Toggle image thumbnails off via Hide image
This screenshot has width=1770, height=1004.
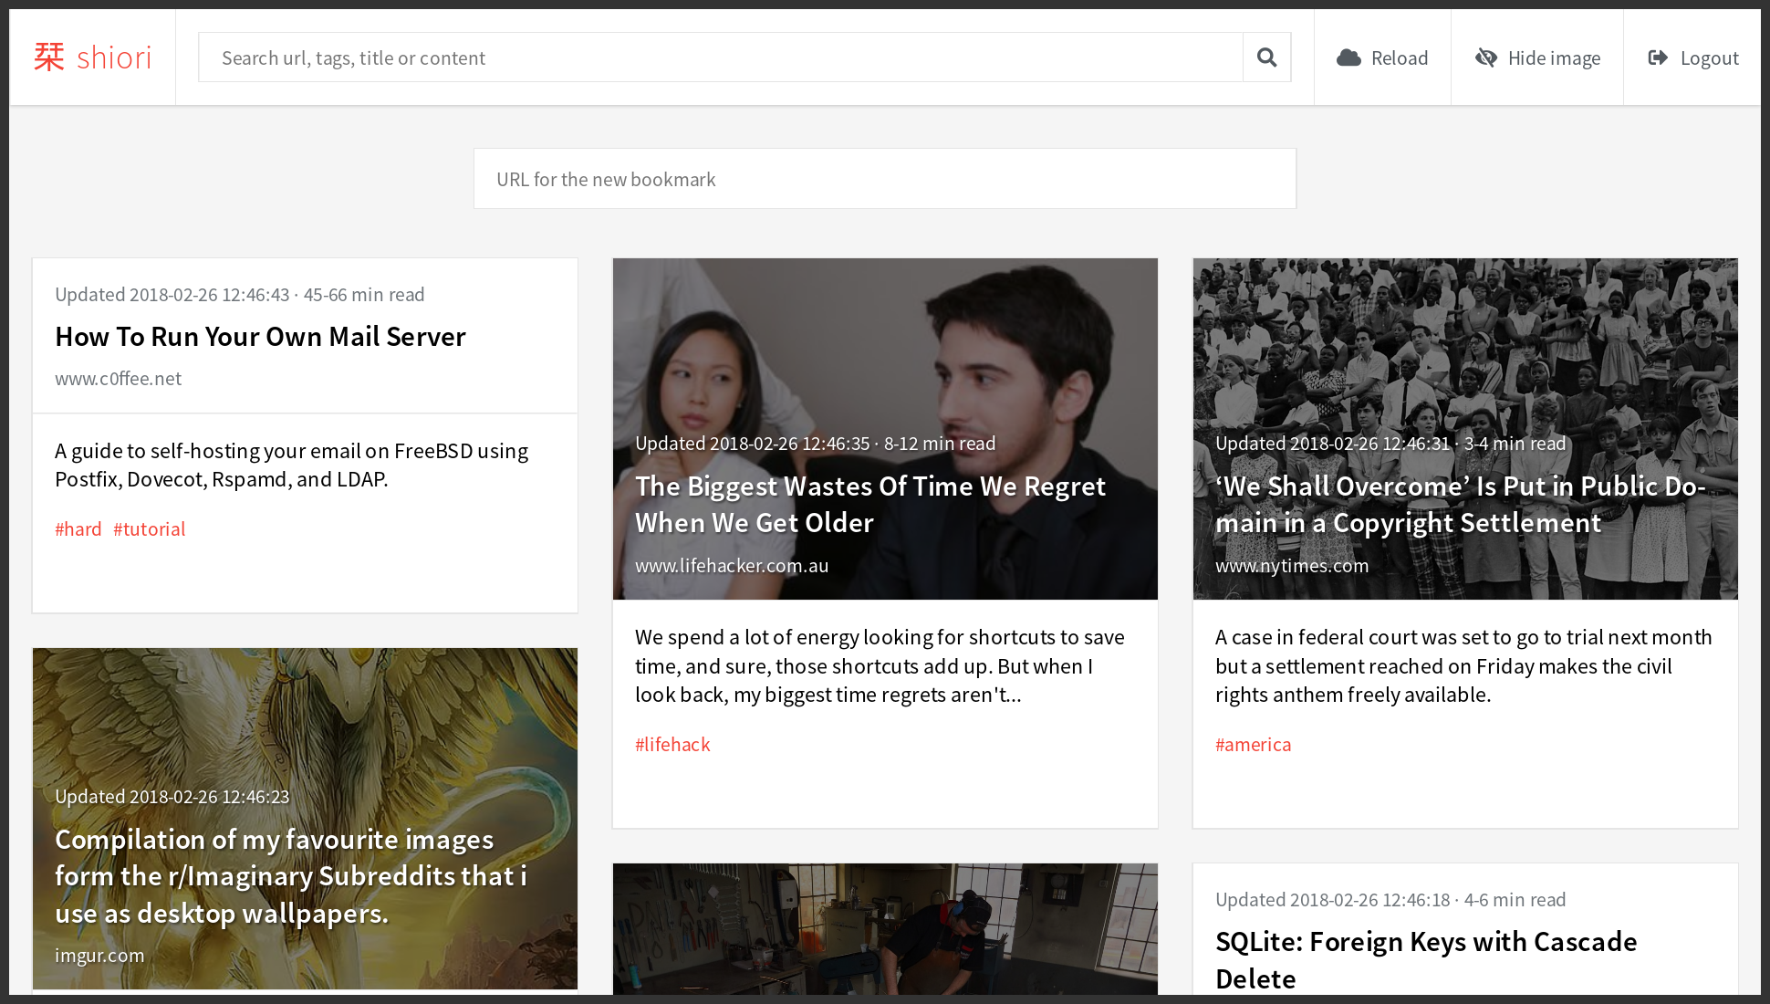(1537, 57)
